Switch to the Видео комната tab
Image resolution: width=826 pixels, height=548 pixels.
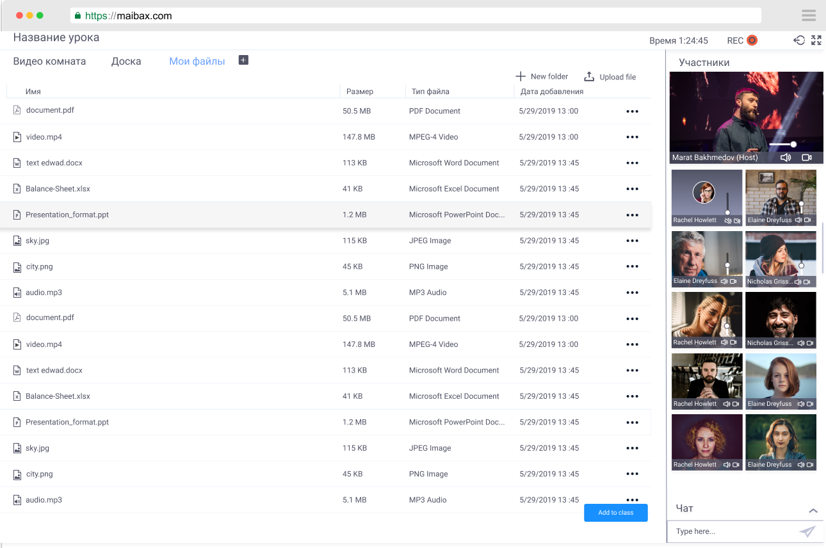pyautogui.click(x=49, y=61)
